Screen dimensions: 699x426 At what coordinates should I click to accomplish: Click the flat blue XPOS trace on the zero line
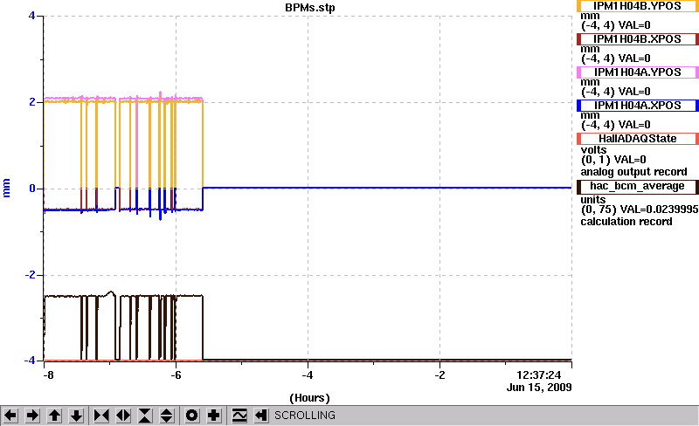tap(387, 188)
